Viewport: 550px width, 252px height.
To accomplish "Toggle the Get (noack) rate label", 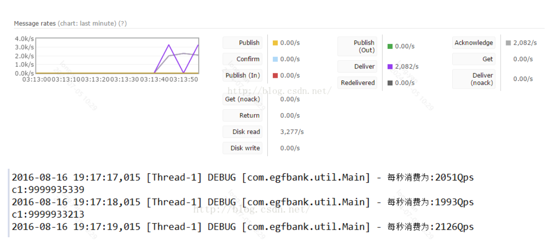I will coord(243,99).
